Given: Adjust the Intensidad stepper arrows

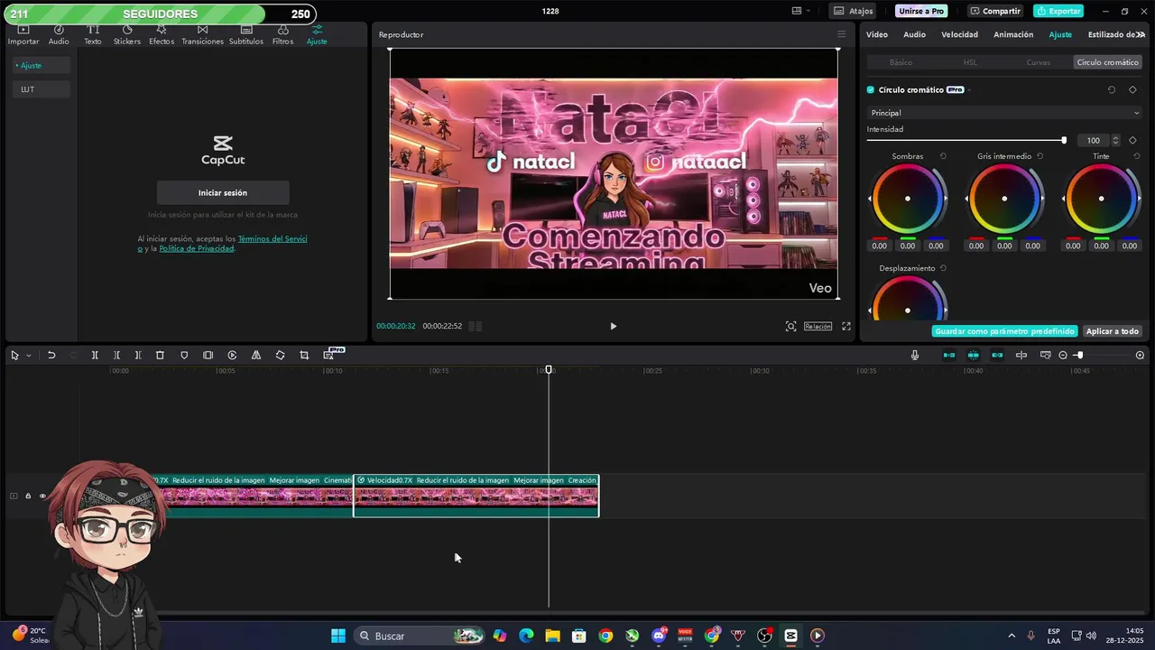Looking at the screenshot, I should click(x=1115, y=140).
